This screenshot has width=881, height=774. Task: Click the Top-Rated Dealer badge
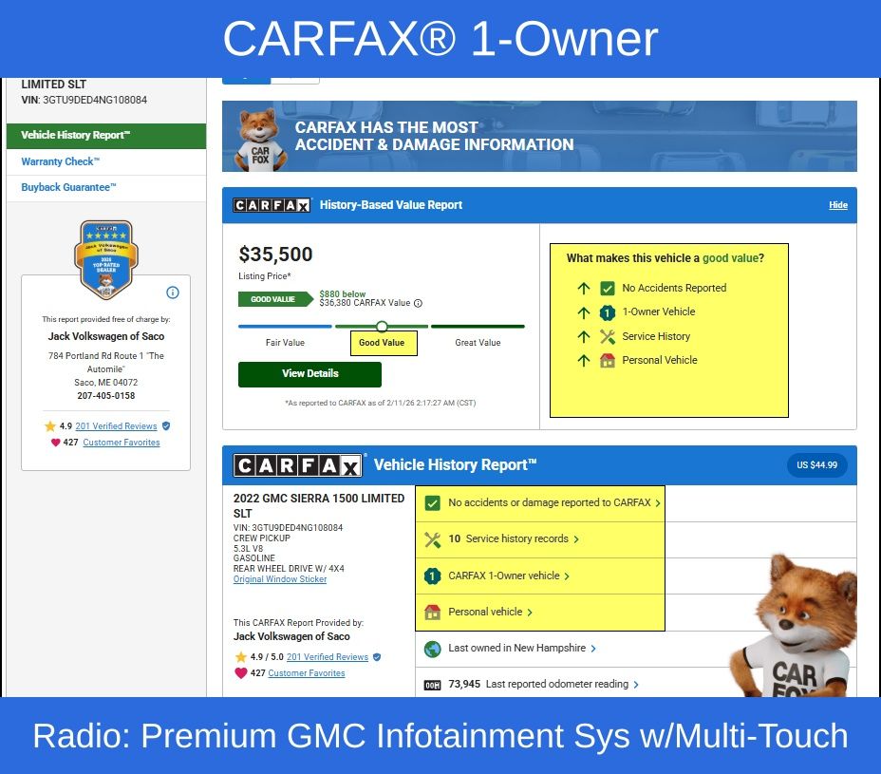(106, 259)
